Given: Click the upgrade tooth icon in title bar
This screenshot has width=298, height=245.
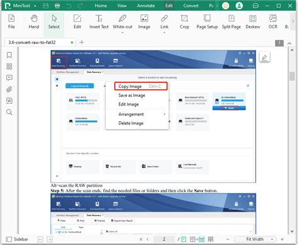Looking at the screenshot, I should (x=226, y=6).
